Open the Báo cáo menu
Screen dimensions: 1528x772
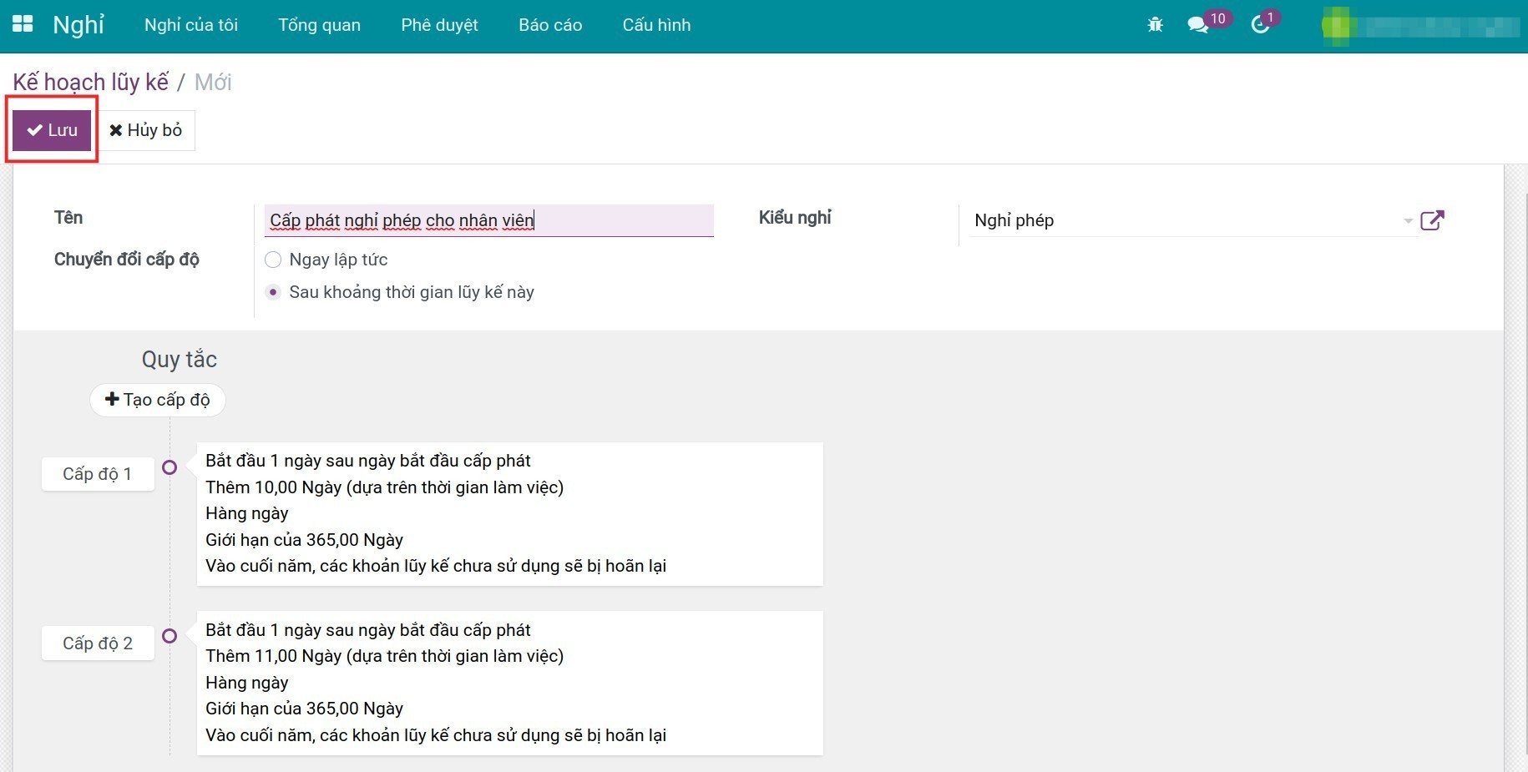tap(549, 25)
